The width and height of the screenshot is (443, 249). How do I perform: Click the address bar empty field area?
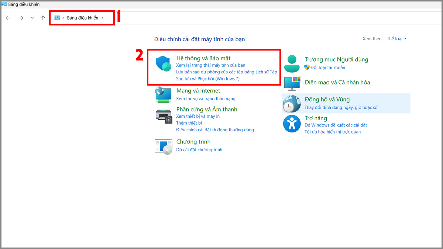pos(273,18)
